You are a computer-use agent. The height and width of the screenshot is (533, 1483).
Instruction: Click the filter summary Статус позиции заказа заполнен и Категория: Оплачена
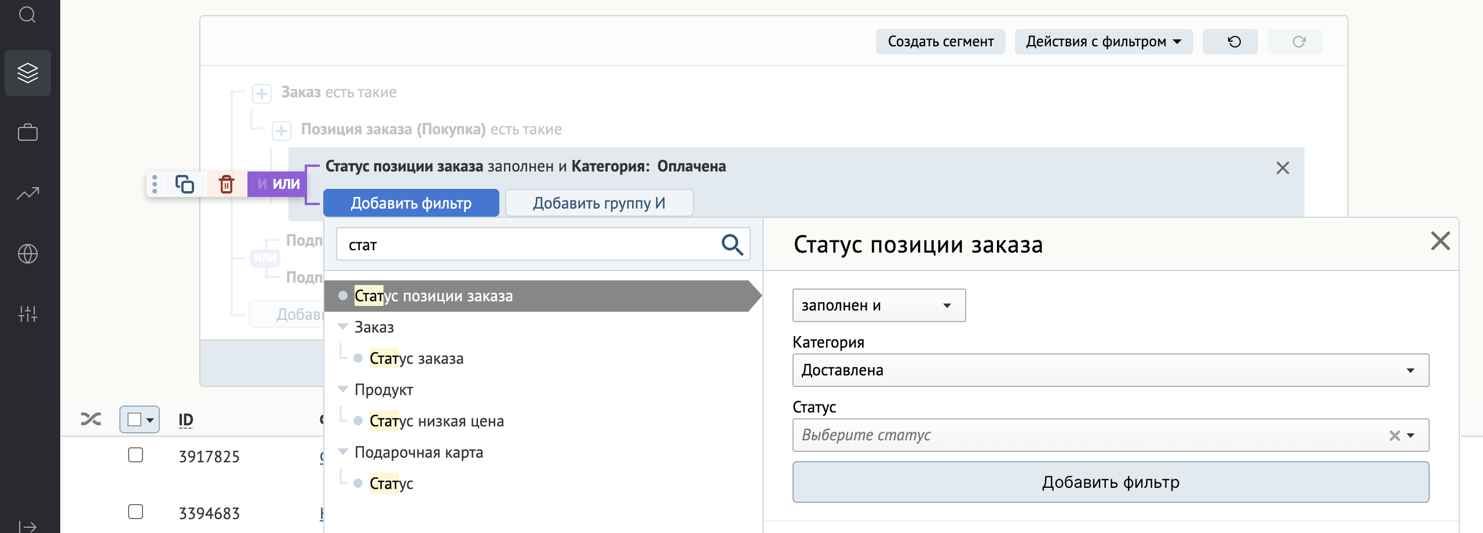click(525, 166)
